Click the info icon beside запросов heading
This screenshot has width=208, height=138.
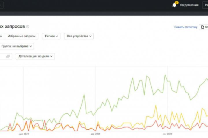pyautogui.click(x=28, y=27)
